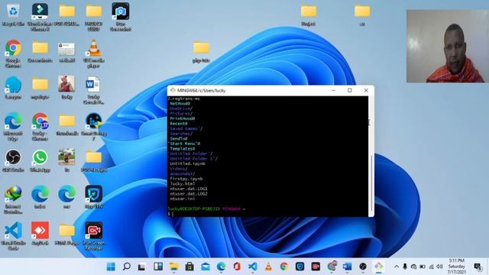Click the Microsoft Edge taskbar icon
Viewport: 489px width, 275px height.
pos(221,267)
